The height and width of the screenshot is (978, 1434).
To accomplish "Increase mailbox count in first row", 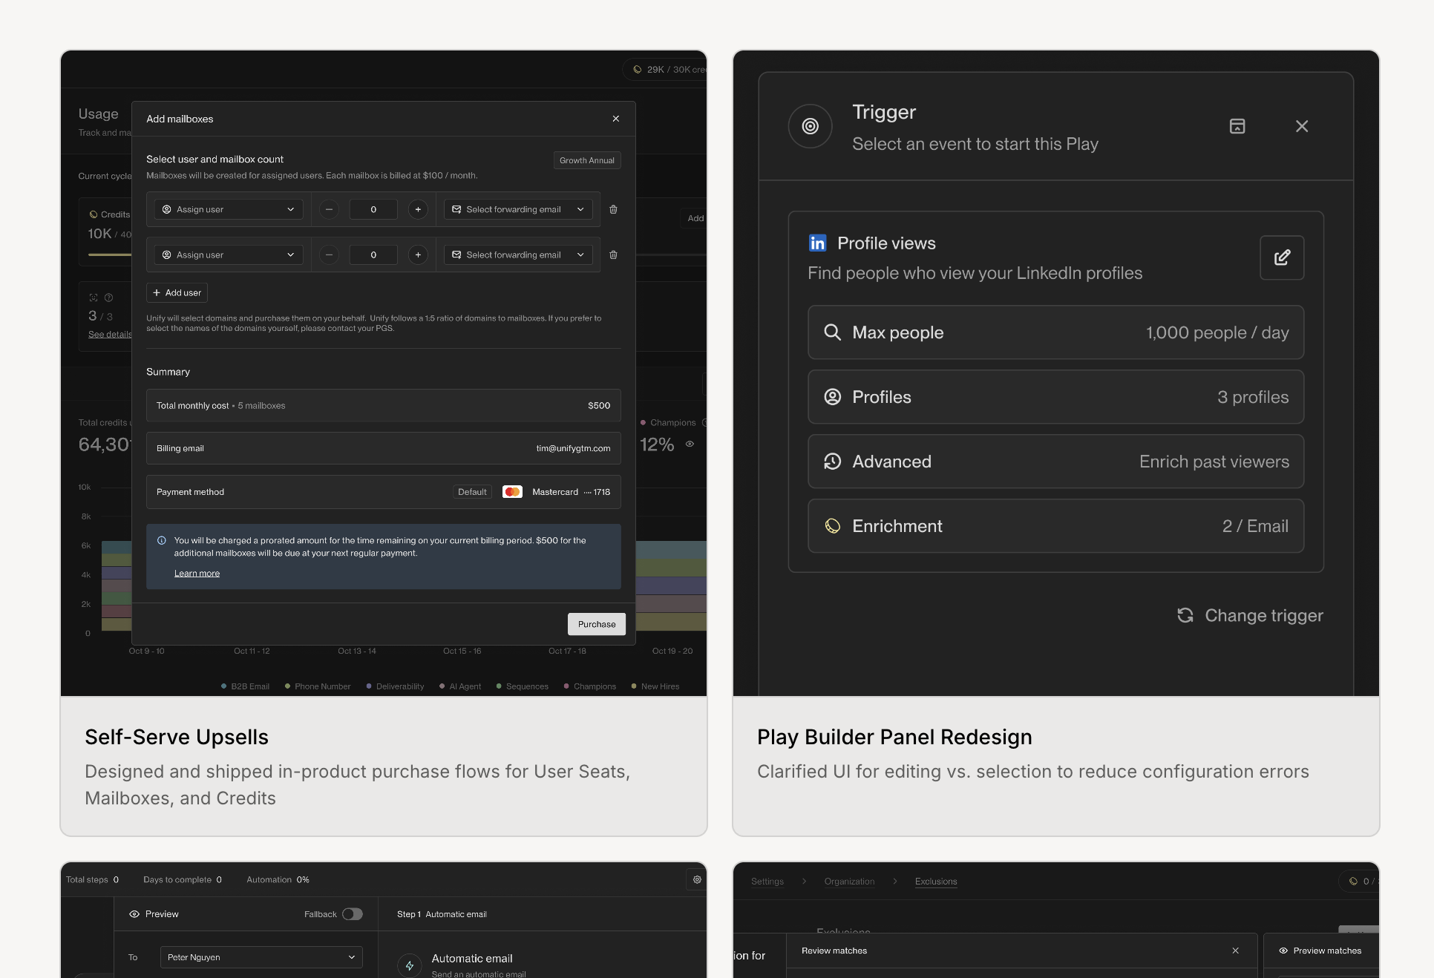I will click(418, 209).
